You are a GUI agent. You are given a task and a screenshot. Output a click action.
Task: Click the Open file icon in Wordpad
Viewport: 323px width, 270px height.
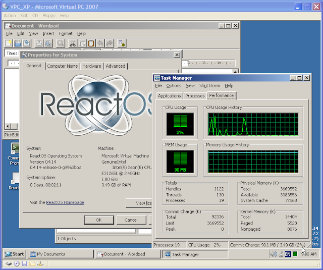pos(18,43)
